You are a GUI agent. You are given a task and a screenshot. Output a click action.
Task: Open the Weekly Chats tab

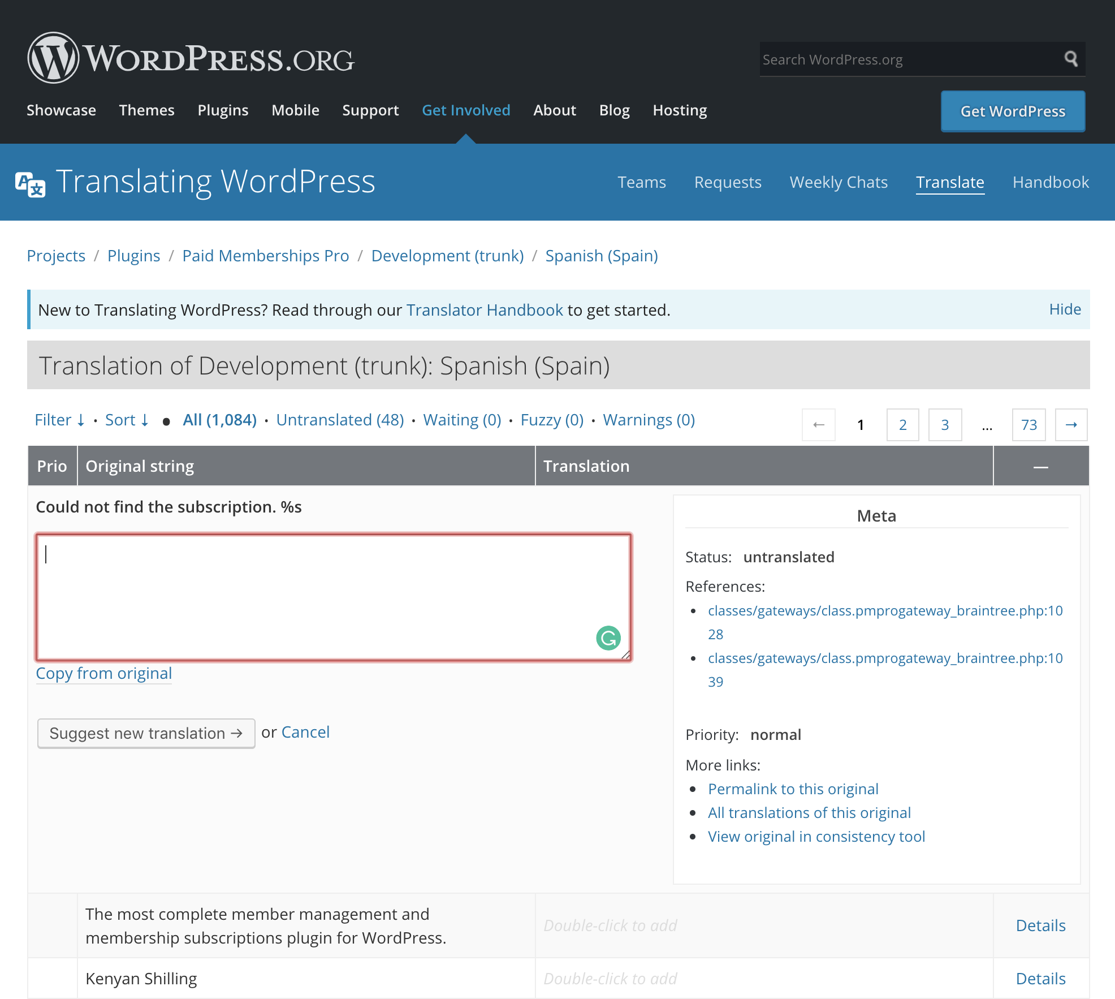coord(839,182)
